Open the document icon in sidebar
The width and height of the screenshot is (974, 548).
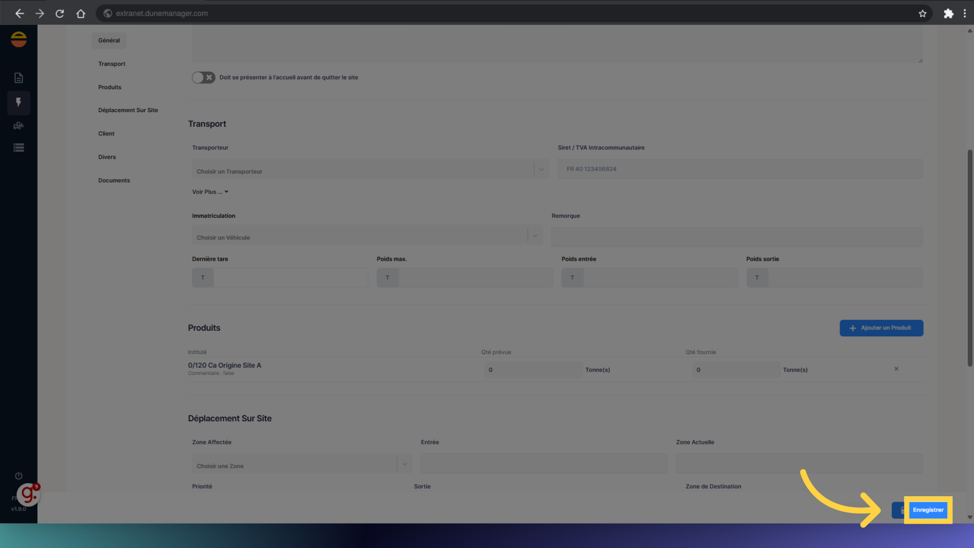pyautogui.click(x=19, y=78)
